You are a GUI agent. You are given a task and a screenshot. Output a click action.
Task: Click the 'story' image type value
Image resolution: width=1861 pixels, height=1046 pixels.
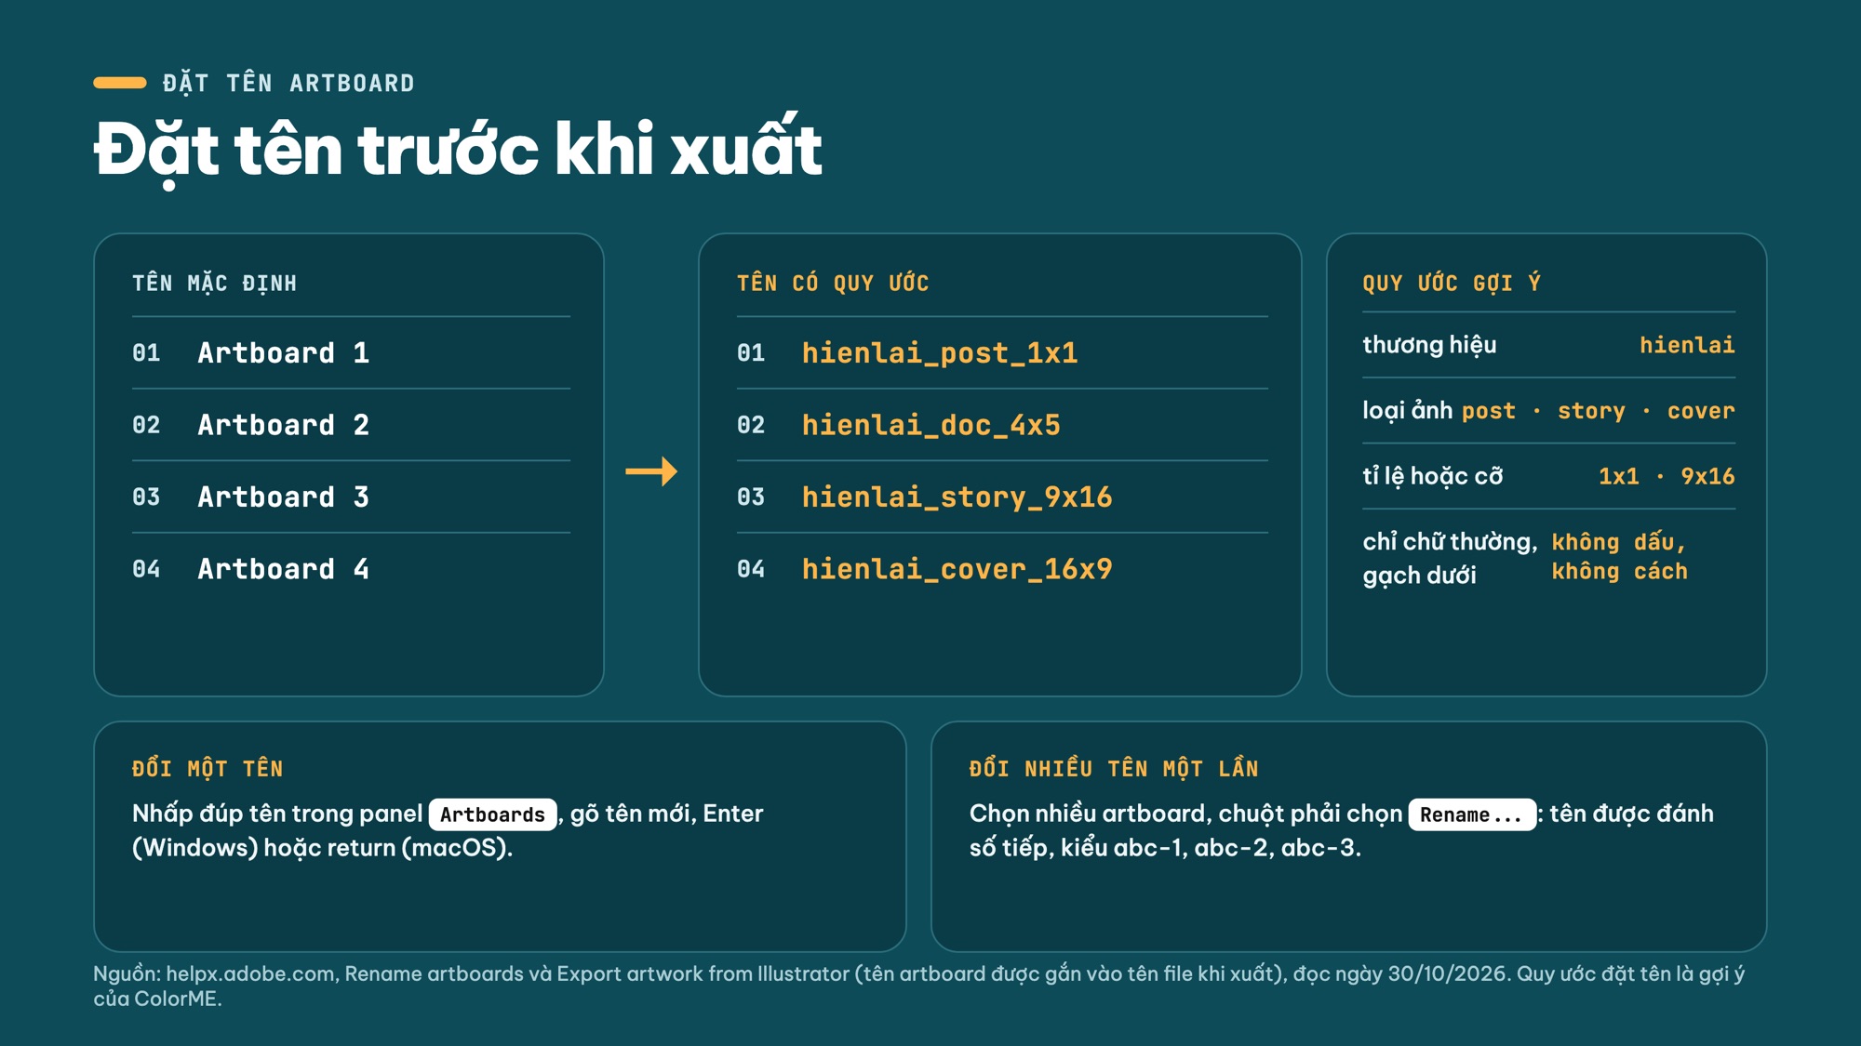click(1591, 411)
